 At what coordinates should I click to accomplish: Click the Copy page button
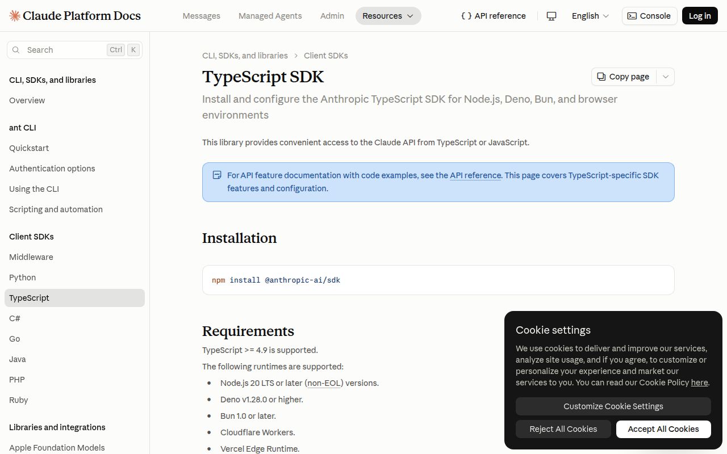[624, 77]
